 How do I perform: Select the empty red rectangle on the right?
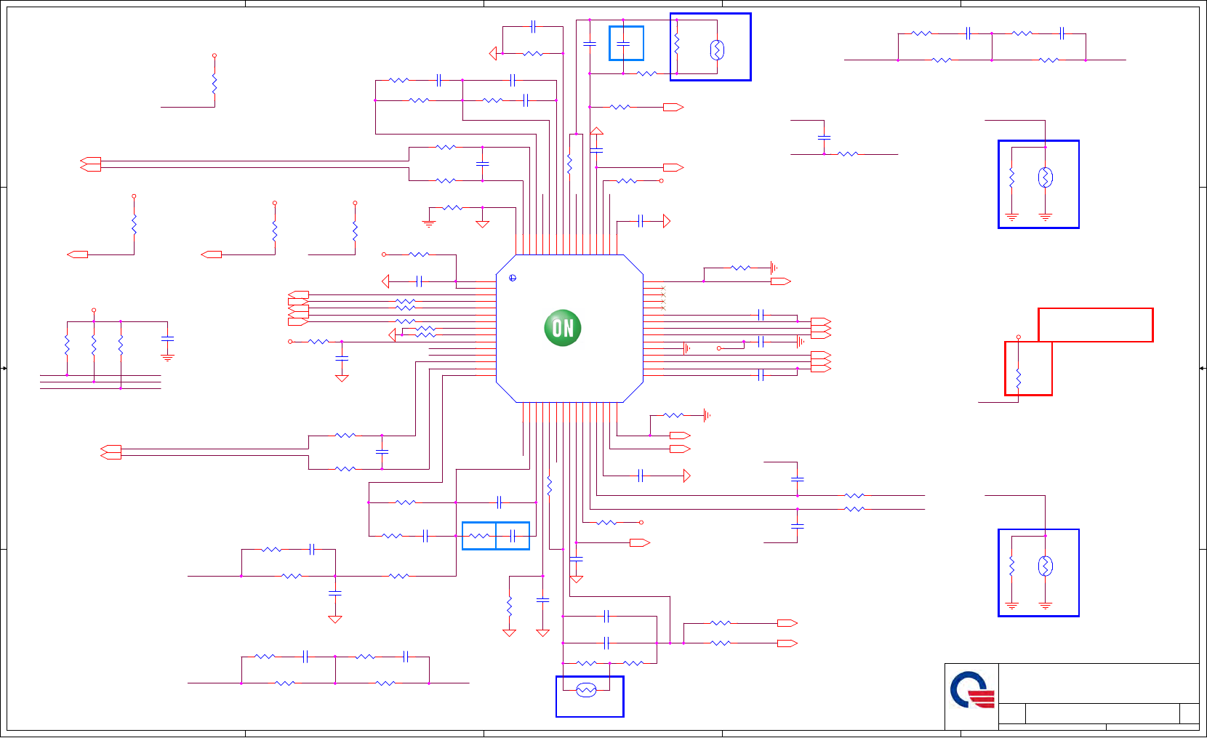[x=1096, y=325]
